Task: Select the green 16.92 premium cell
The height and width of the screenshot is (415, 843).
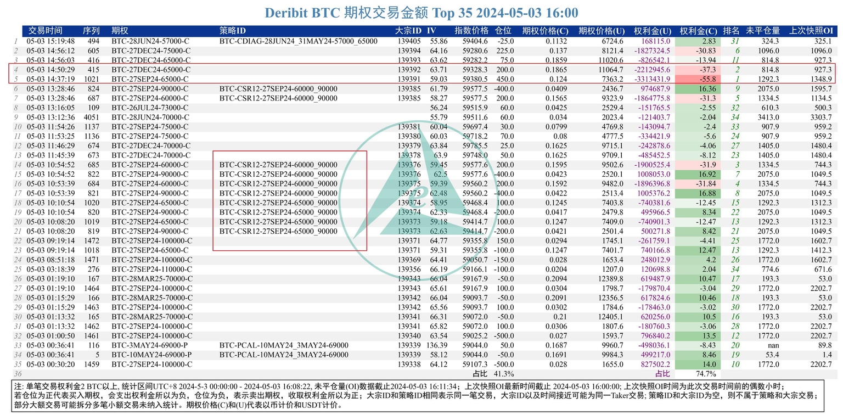Action: 696,174
